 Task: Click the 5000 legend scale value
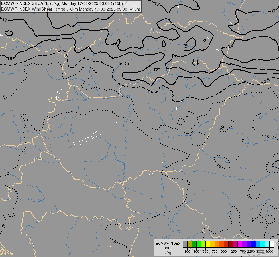269,252
